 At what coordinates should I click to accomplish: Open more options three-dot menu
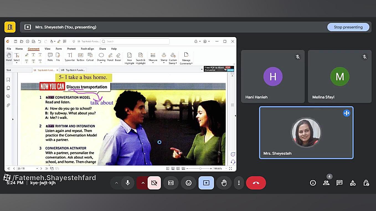(x=239, y=183)
